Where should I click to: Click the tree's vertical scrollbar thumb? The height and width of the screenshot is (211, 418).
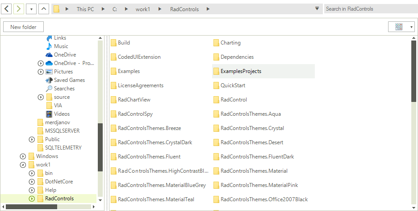coord(100,147)
